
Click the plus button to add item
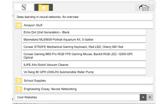(143, 97)
